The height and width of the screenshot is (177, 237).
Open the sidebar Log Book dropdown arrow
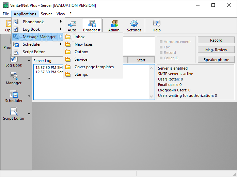click(x=29, y=61)
